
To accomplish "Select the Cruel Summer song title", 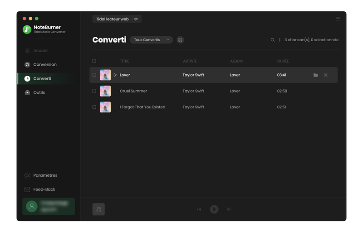I will [133, 91].
